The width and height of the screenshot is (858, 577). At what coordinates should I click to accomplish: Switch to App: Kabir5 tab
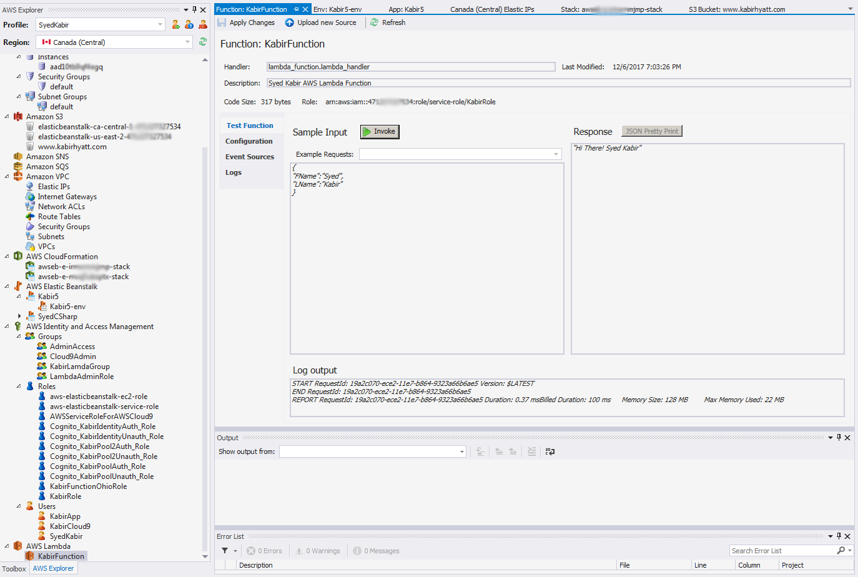tap(406, 9)
